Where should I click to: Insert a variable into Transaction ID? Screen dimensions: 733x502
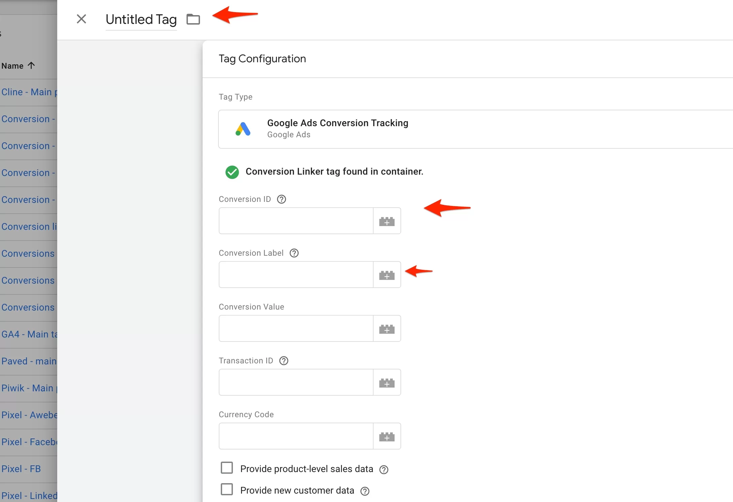tap(387, 382)
